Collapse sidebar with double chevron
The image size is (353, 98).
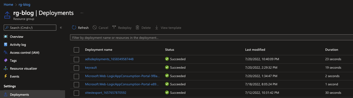click(x=61, y=28)
